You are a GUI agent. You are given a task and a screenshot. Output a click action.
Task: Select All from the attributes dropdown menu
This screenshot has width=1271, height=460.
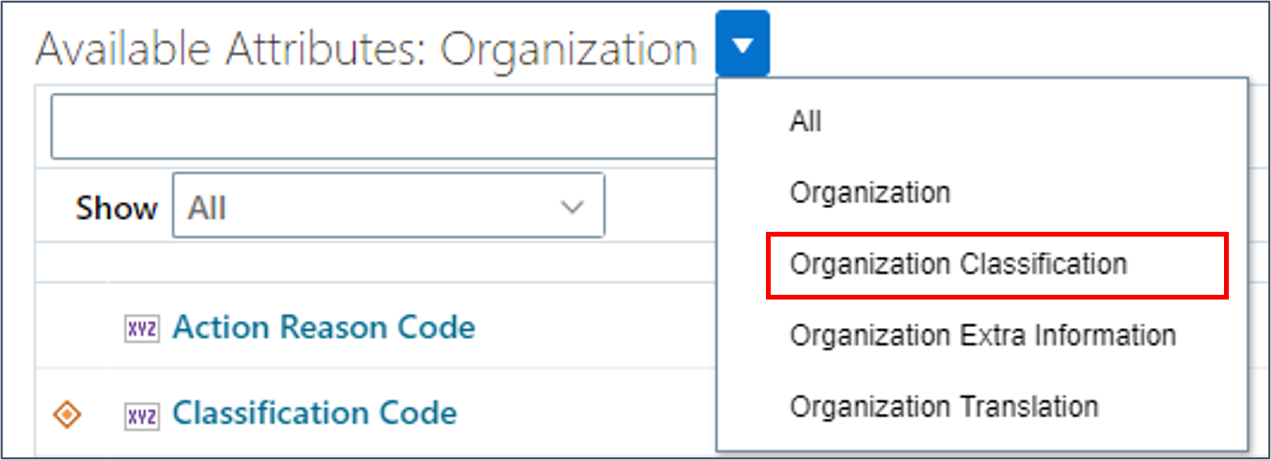[x=805, y=122]
